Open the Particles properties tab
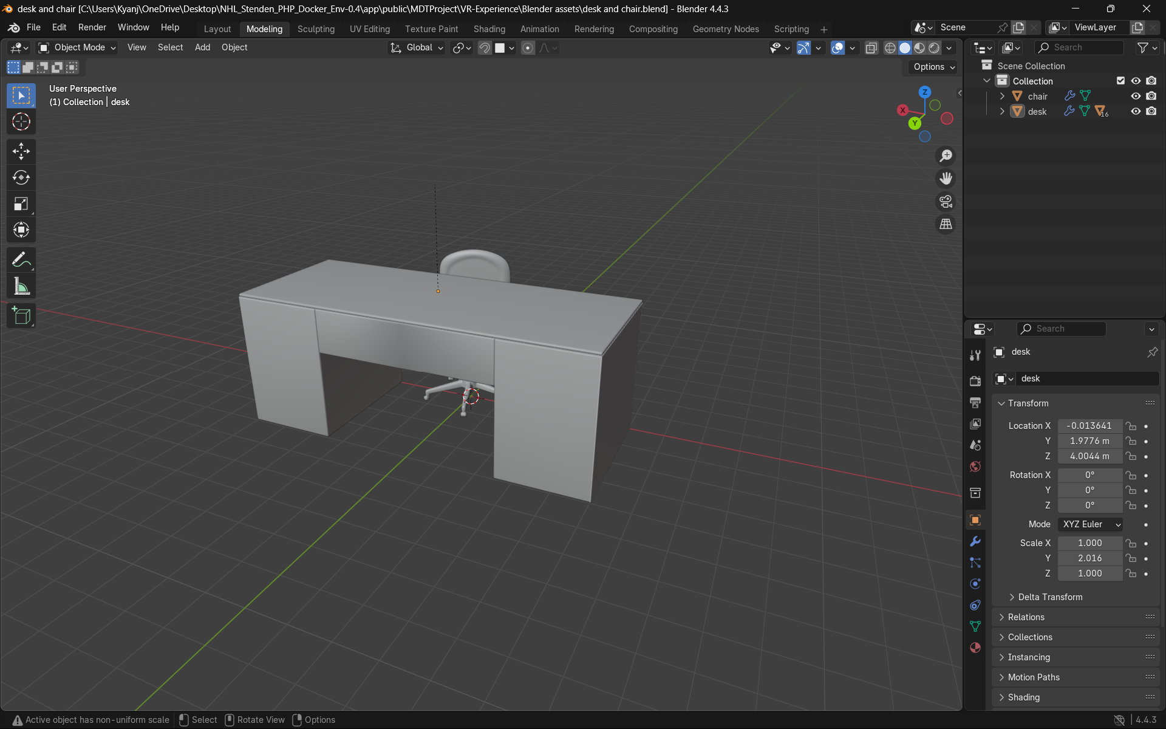 (975, 563)
